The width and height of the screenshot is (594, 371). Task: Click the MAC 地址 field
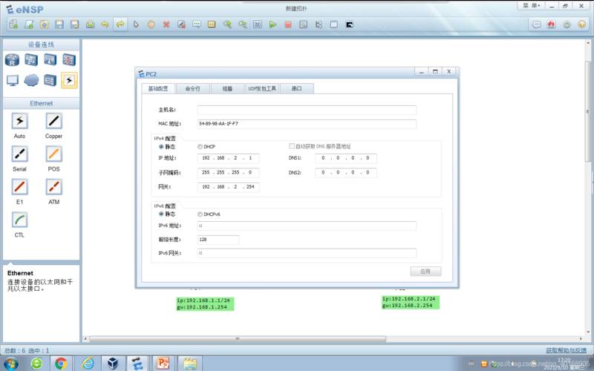click(x=307, y=124)
